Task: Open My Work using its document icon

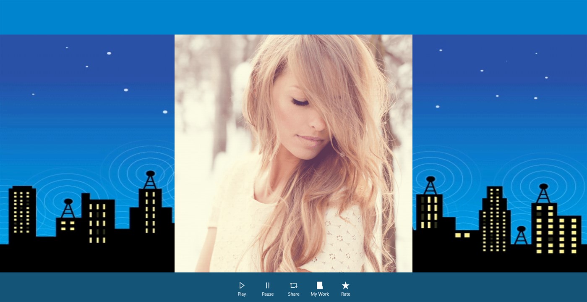Action: click(x=319, y=286)
